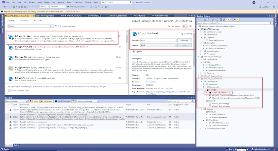Refresh NuGet search results icon
The width and height of the screenshot is (278, 151).
click(x=56, y=26)
